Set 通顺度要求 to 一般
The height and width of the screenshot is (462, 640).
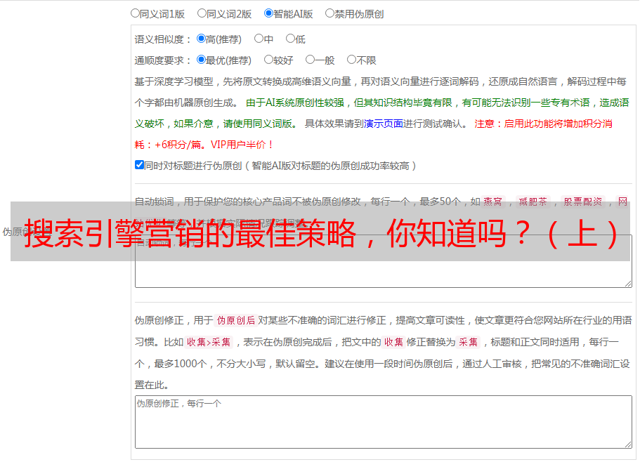(x=310, y=60)
